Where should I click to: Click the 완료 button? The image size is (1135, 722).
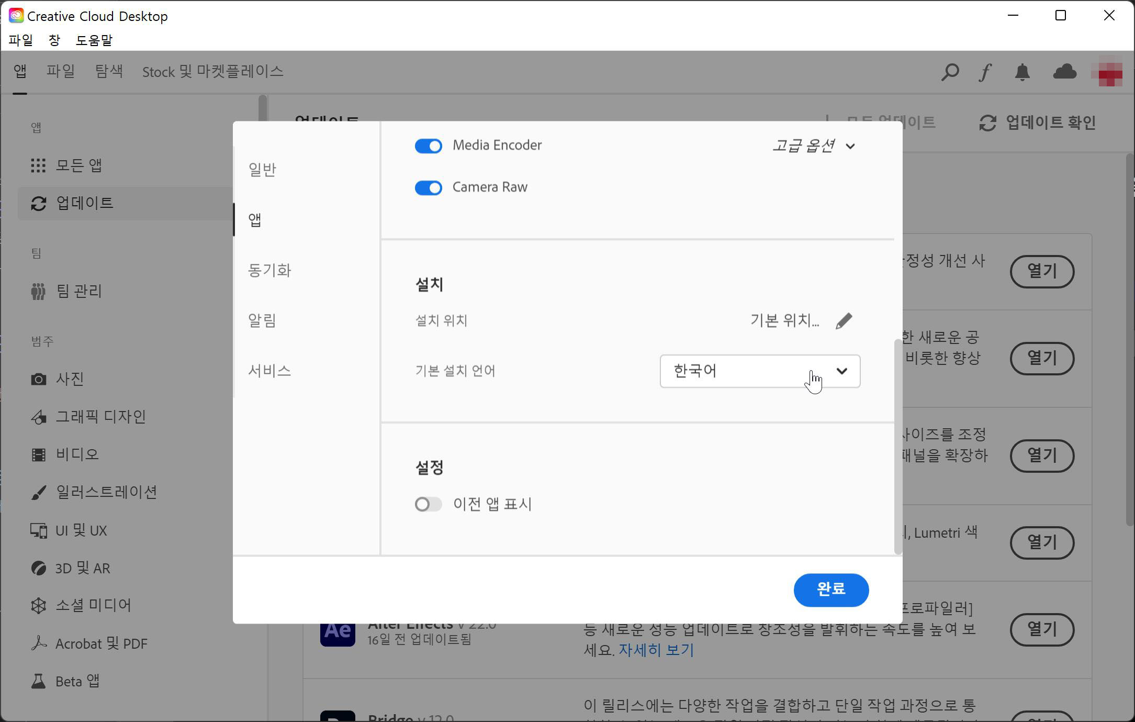click(x=831, y=590)
